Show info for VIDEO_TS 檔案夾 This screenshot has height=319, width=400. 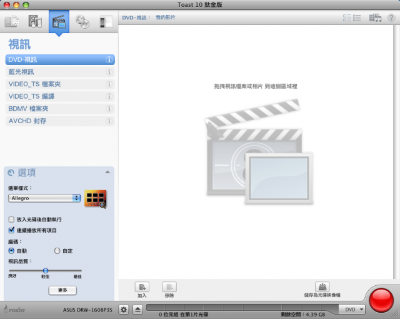coord(109,84)
